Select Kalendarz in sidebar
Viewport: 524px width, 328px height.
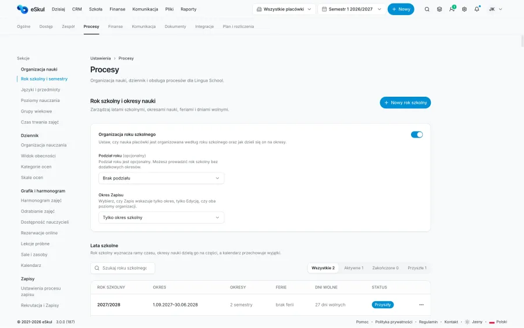31,266
